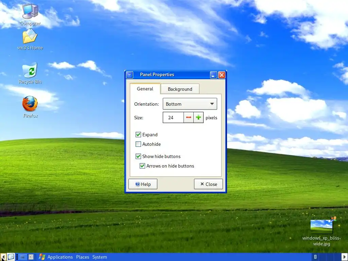Toggle Show hide buttons checkbox
The image size is (348, 261).
pos(138,156)
